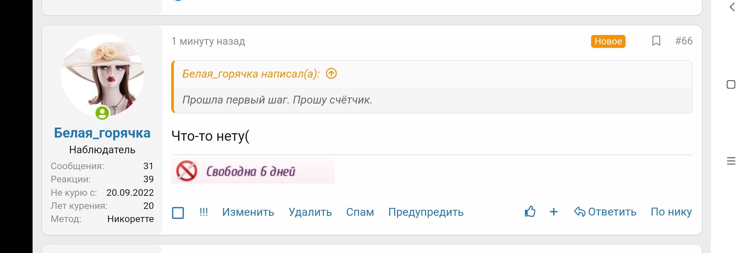Click the plus multi-quote icon
Screen dimensions: 737x253
tap(554, 212)
